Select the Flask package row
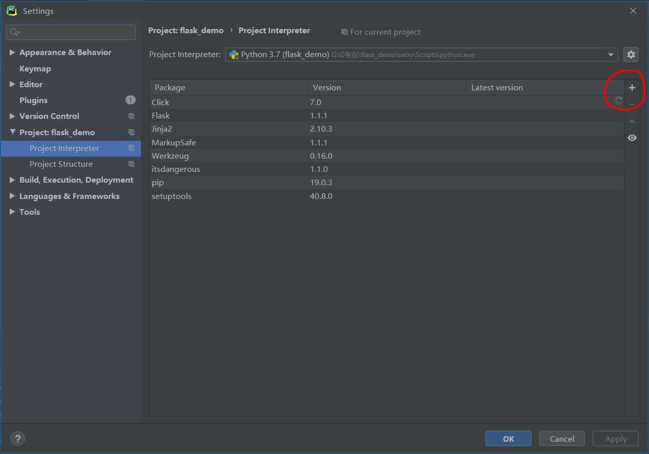 [387, 115]
